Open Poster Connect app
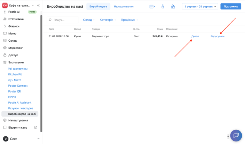The image size is (245, 144). click(x=18, y=86)
